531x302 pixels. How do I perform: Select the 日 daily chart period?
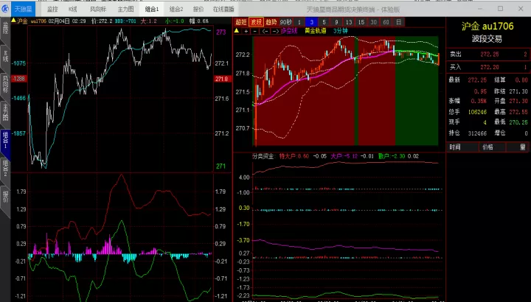click(398, 22)
